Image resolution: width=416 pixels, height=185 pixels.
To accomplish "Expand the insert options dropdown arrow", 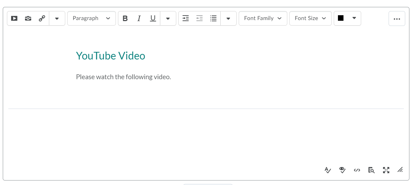I will pyautogui.click(x=57, y=19).
